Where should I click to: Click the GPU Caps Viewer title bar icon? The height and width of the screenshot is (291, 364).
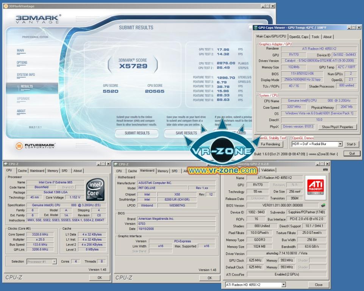pyautogui.click(x=256, y=28)
